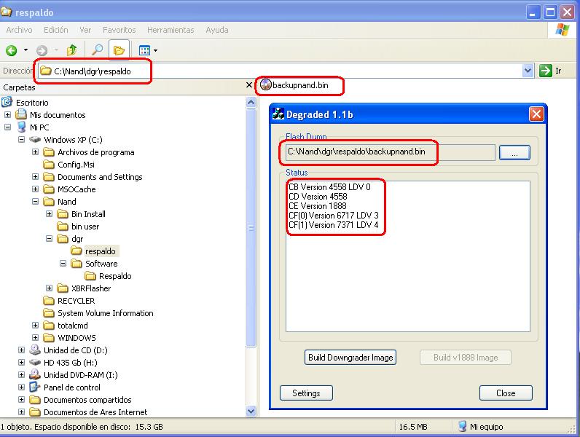The image size is (580, 437).
Task: Click the Flash Dump path field
Action: point(391,152)
